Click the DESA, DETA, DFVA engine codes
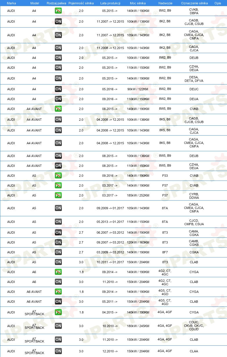The image size is (227, 357). point(194,79)
